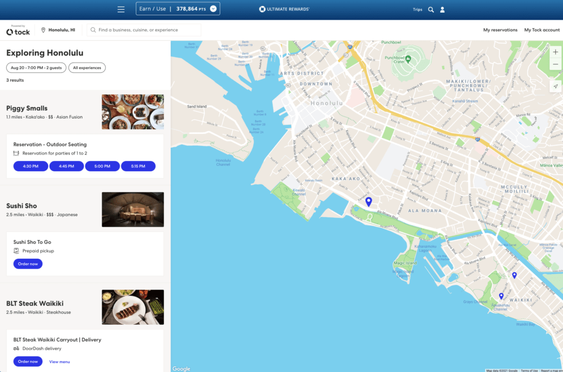The height and width of the screenshot is (372, 563).
Task: Open My reservations
Action: [500, 30]
